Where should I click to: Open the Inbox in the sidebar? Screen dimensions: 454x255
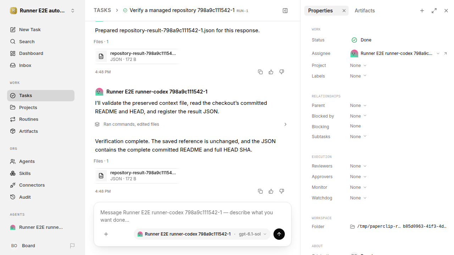click(41, 66)
